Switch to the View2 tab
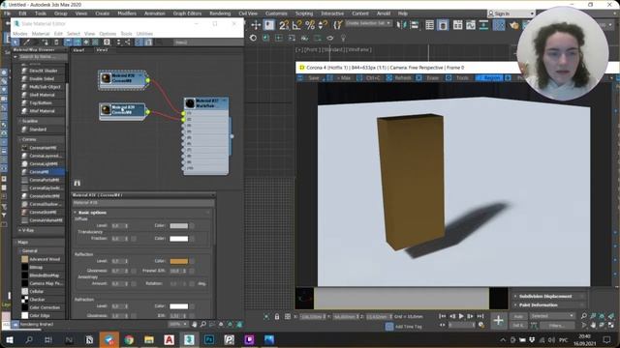This screenshot has height=348, width=620. pos(102,50)
